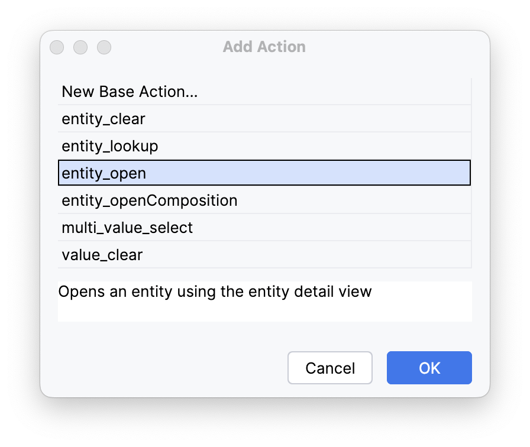Click the Cancel button label
Image resolution: width=530 pixels, height=447 pixels.
click(329, 368)
